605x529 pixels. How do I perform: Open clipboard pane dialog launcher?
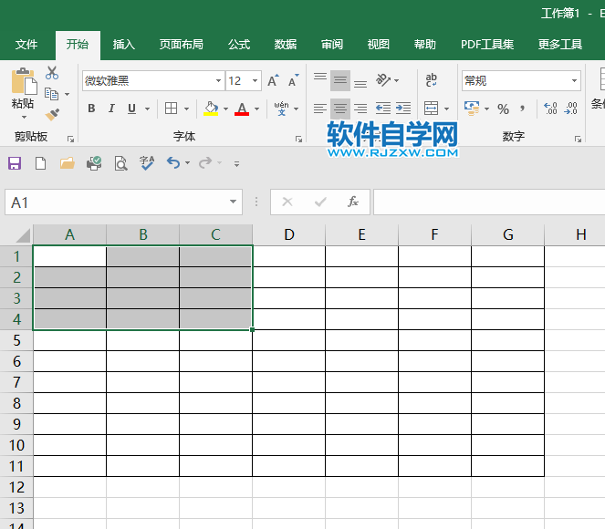click(x=70, y=140)
